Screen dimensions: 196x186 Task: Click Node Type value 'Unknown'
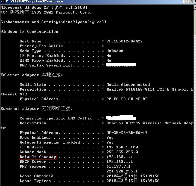pos(115,51)
